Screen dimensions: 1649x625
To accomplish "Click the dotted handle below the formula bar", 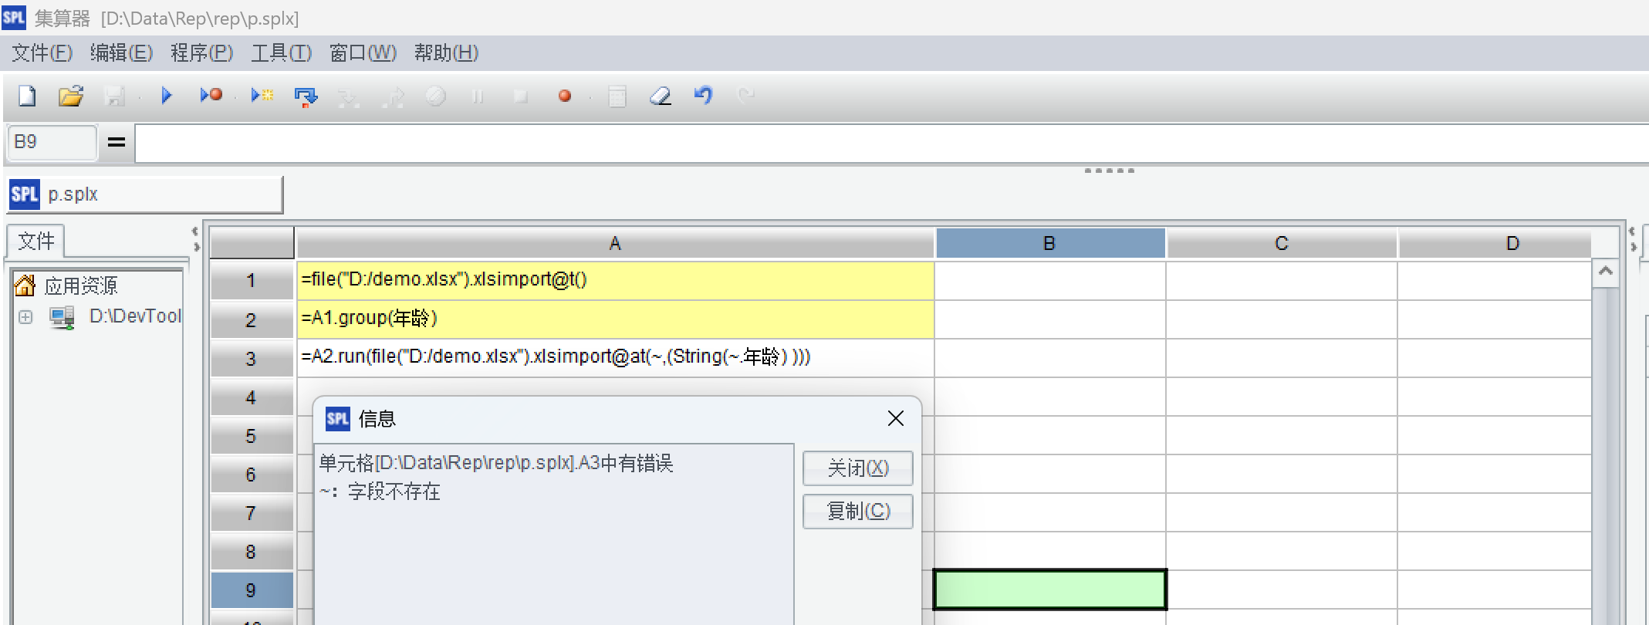I will [1109, 171].
